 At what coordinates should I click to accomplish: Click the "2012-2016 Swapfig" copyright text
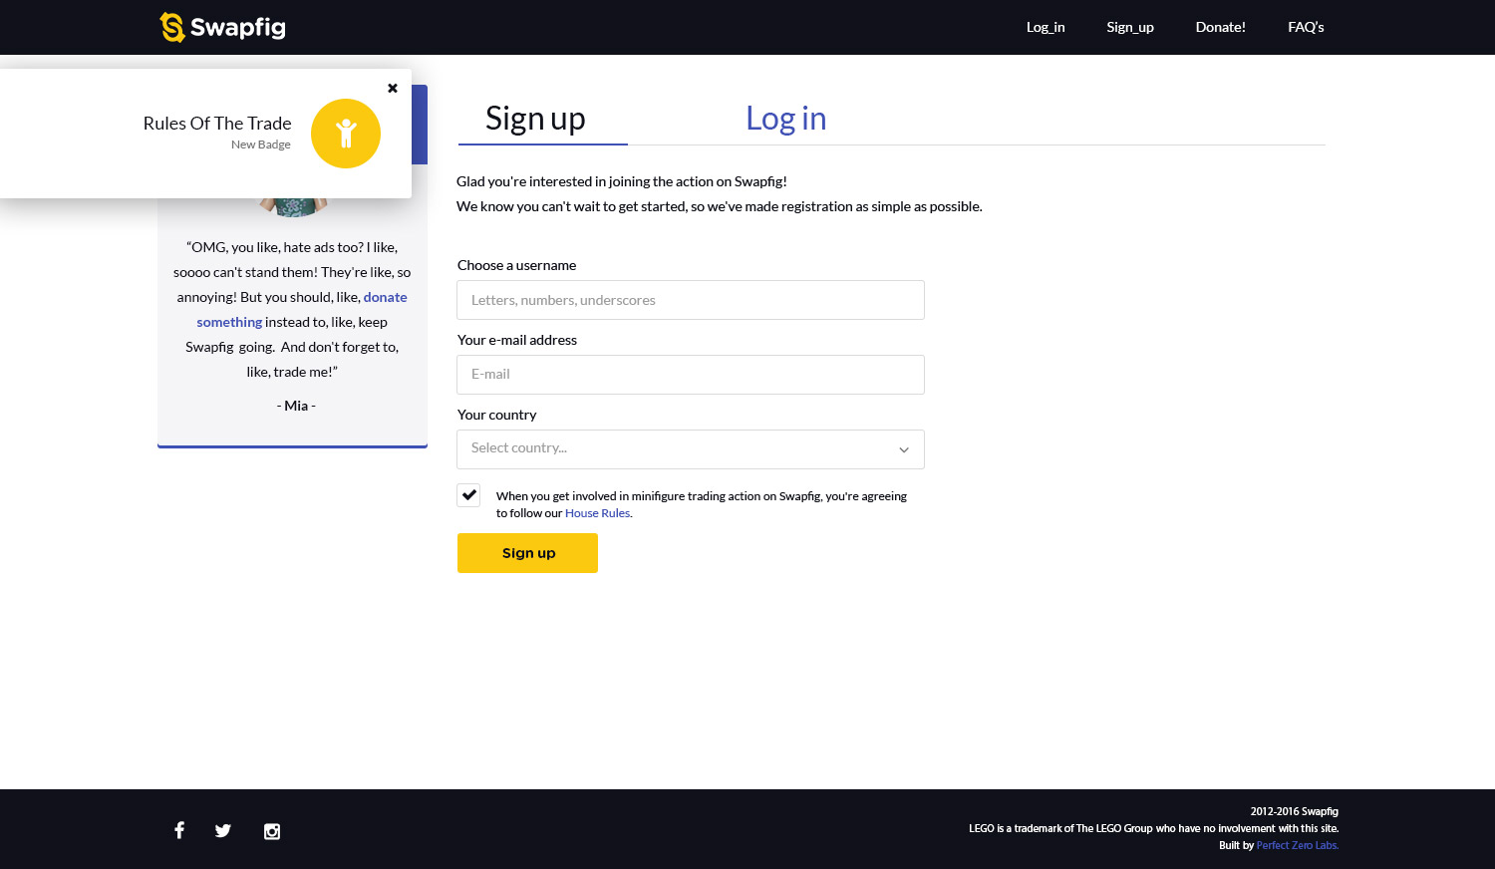(1295, 811)
